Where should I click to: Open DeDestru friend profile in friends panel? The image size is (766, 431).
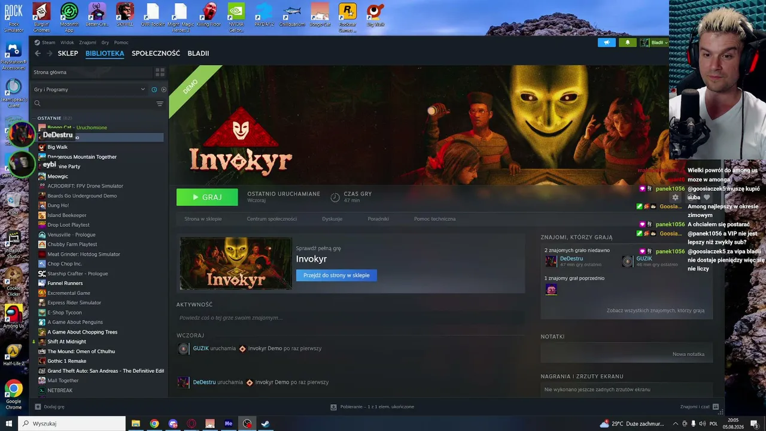pyautogui.click(x=572, y=259)
